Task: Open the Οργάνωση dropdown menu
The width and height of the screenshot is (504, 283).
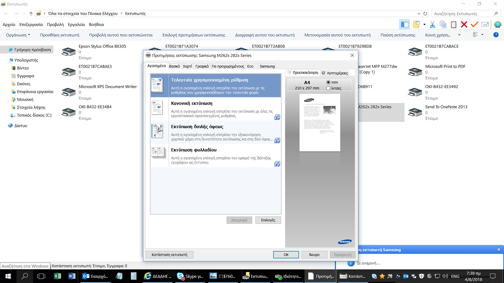Action: tap(18, 35)
